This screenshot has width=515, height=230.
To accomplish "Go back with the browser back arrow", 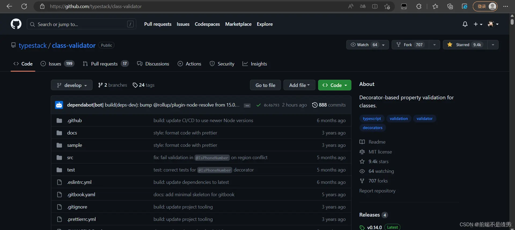I will point(9,6).
